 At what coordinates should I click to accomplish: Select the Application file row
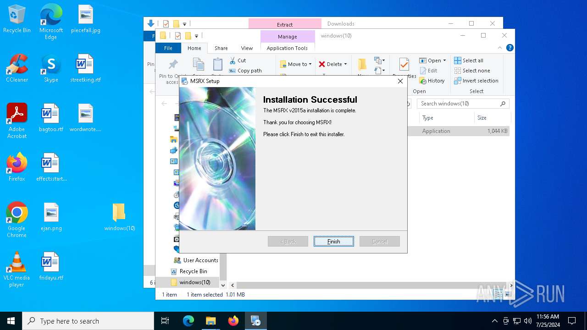(x=459, y=131)
